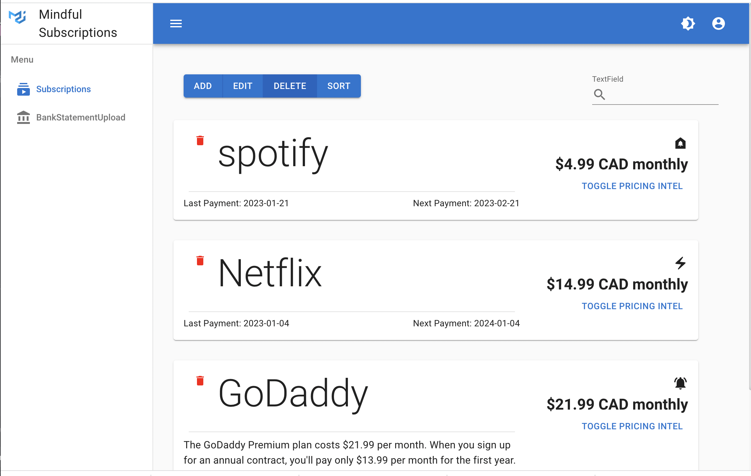Screen dimensions: 751x476
Task: Click the Netflix red trash icon
Action: coord(200,261)
